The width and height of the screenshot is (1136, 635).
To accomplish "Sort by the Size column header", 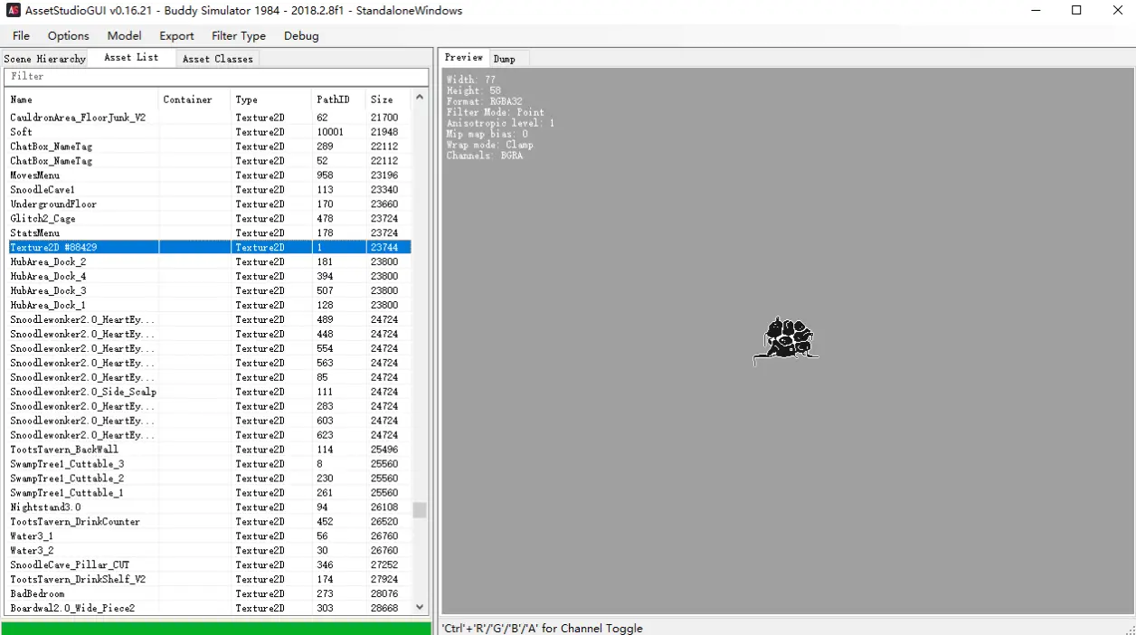I will pos(389,100).
